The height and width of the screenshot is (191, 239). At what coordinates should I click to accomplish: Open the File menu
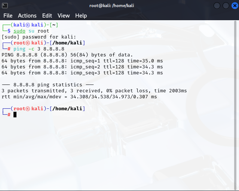8,16
